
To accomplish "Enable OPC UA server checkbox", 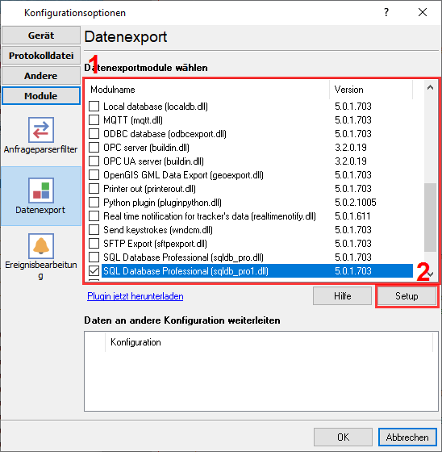I will tap(94, 161).
